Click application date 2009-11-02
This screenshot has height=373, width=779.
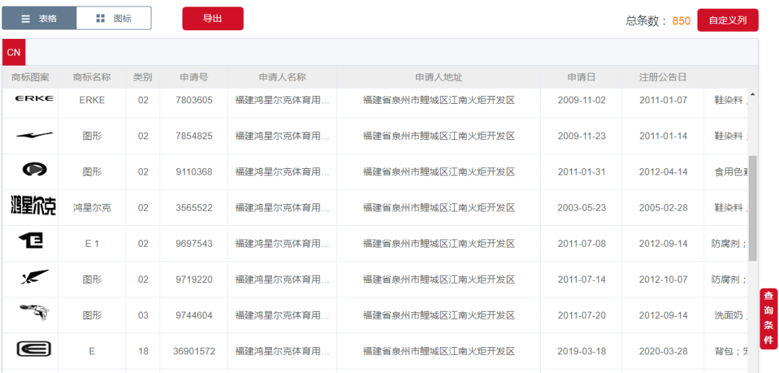(582, 100)
